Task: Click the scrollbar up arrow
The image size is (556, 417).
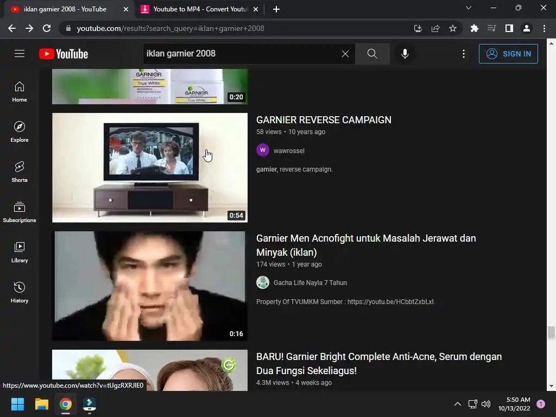Action: (x=551, y=43)
